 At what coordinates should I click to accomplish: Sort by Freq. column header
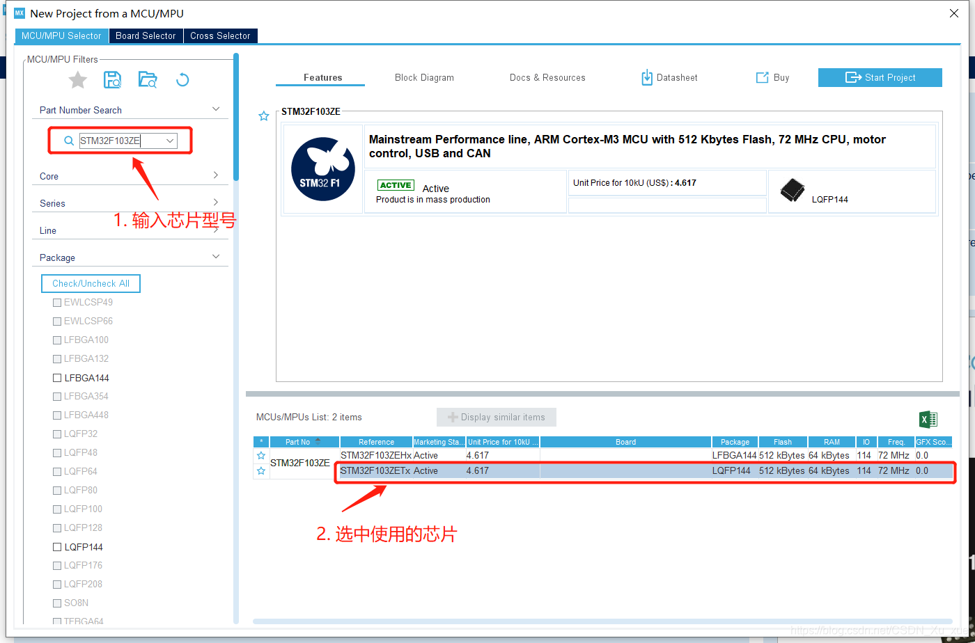click(896, 442)
